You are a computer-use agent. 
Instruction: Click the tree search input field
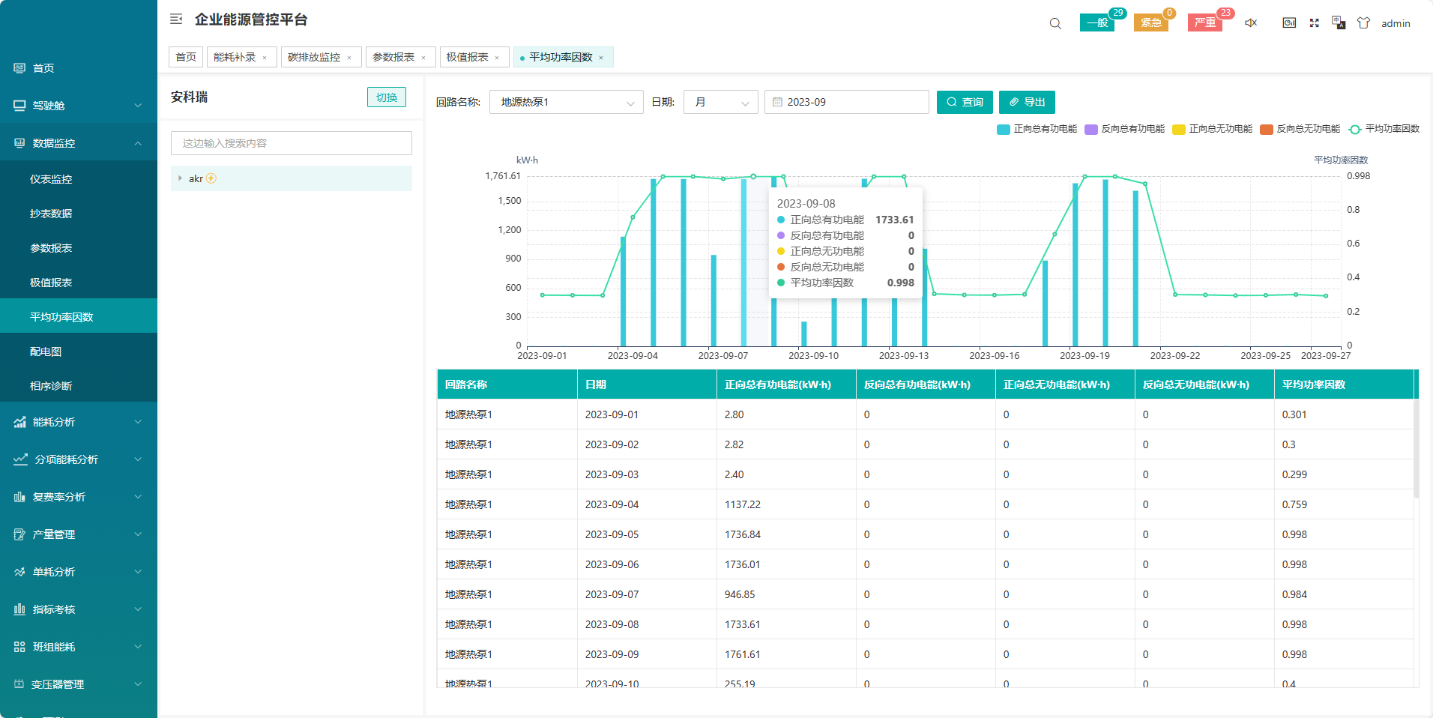point(292,143)
